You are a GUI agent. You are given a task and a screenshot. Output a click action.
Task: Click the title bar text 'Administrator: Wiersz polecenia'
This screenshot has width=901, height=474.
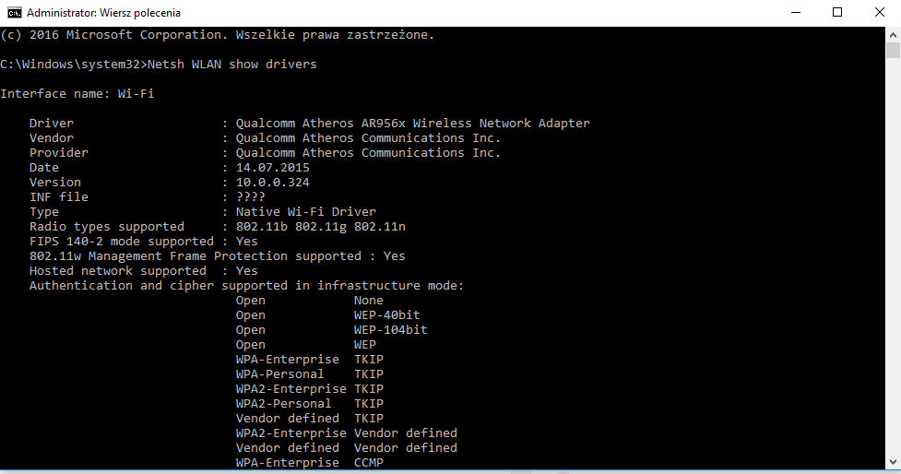[103, 13]
